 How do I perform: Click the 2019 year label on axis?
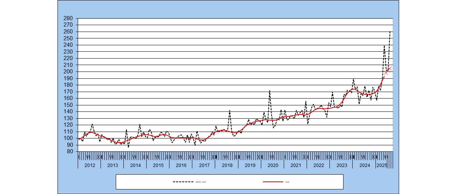[x=250, y=165]
